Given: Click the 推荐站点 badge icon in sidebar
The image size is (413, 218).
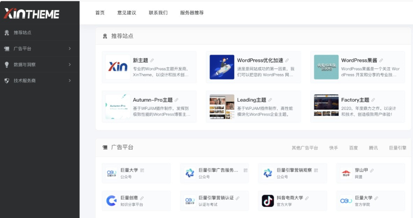Looking at the screenshot, I should click(7, 33).
